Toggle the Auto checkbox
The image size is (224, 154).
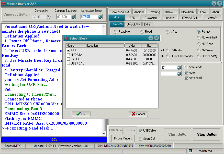186,73
